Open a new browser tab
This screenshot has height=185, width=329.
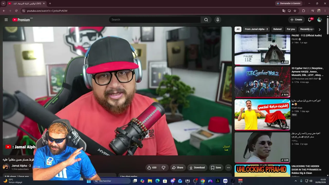point(50,4)
